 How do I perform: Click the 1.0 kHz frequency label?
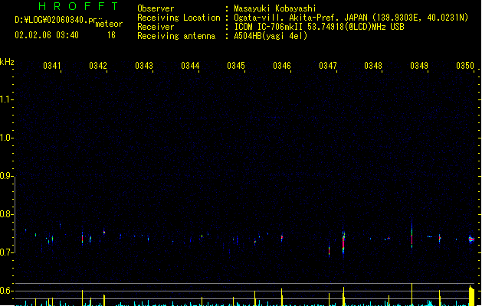click(x=6, y=138)
